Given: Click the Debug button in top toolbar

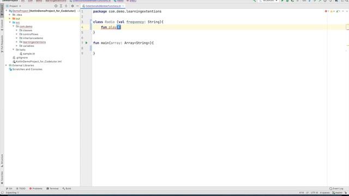Looking at the screenshot, I should coord(287,1).
